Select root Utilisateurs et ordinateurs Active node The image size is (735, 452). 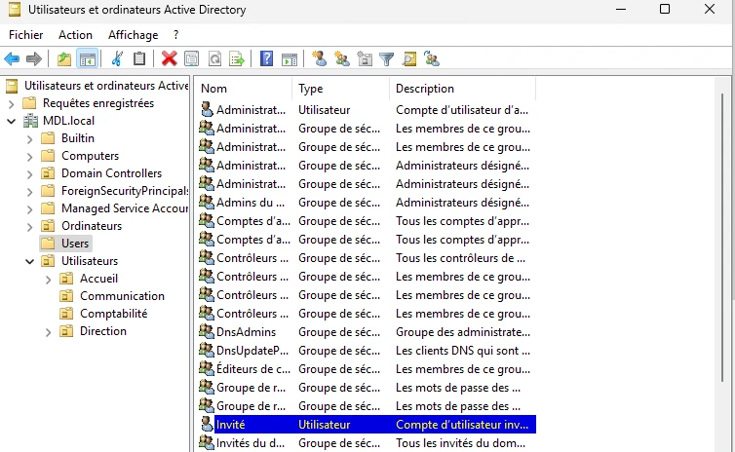coord(106,86)
